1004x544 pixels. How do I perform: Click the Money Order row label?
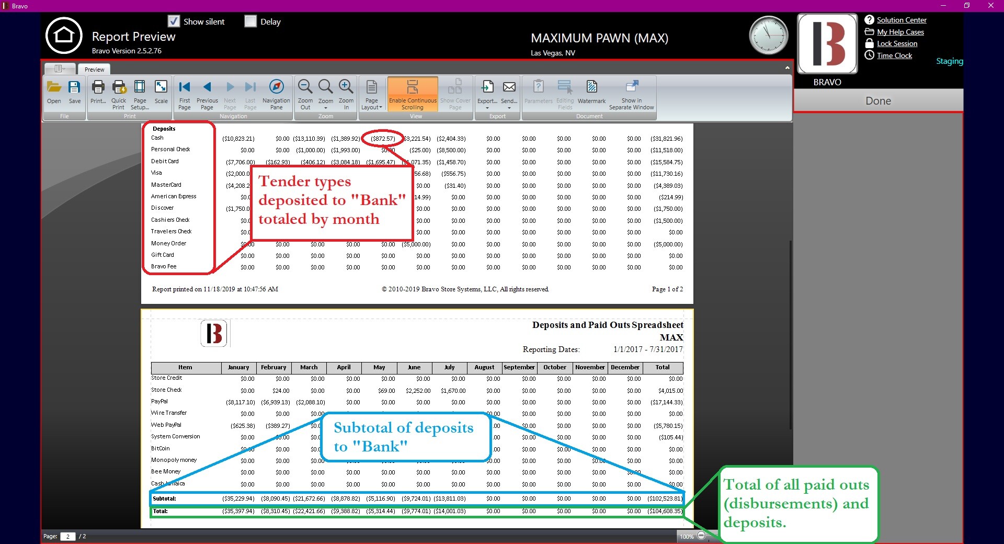click(168, 243)
